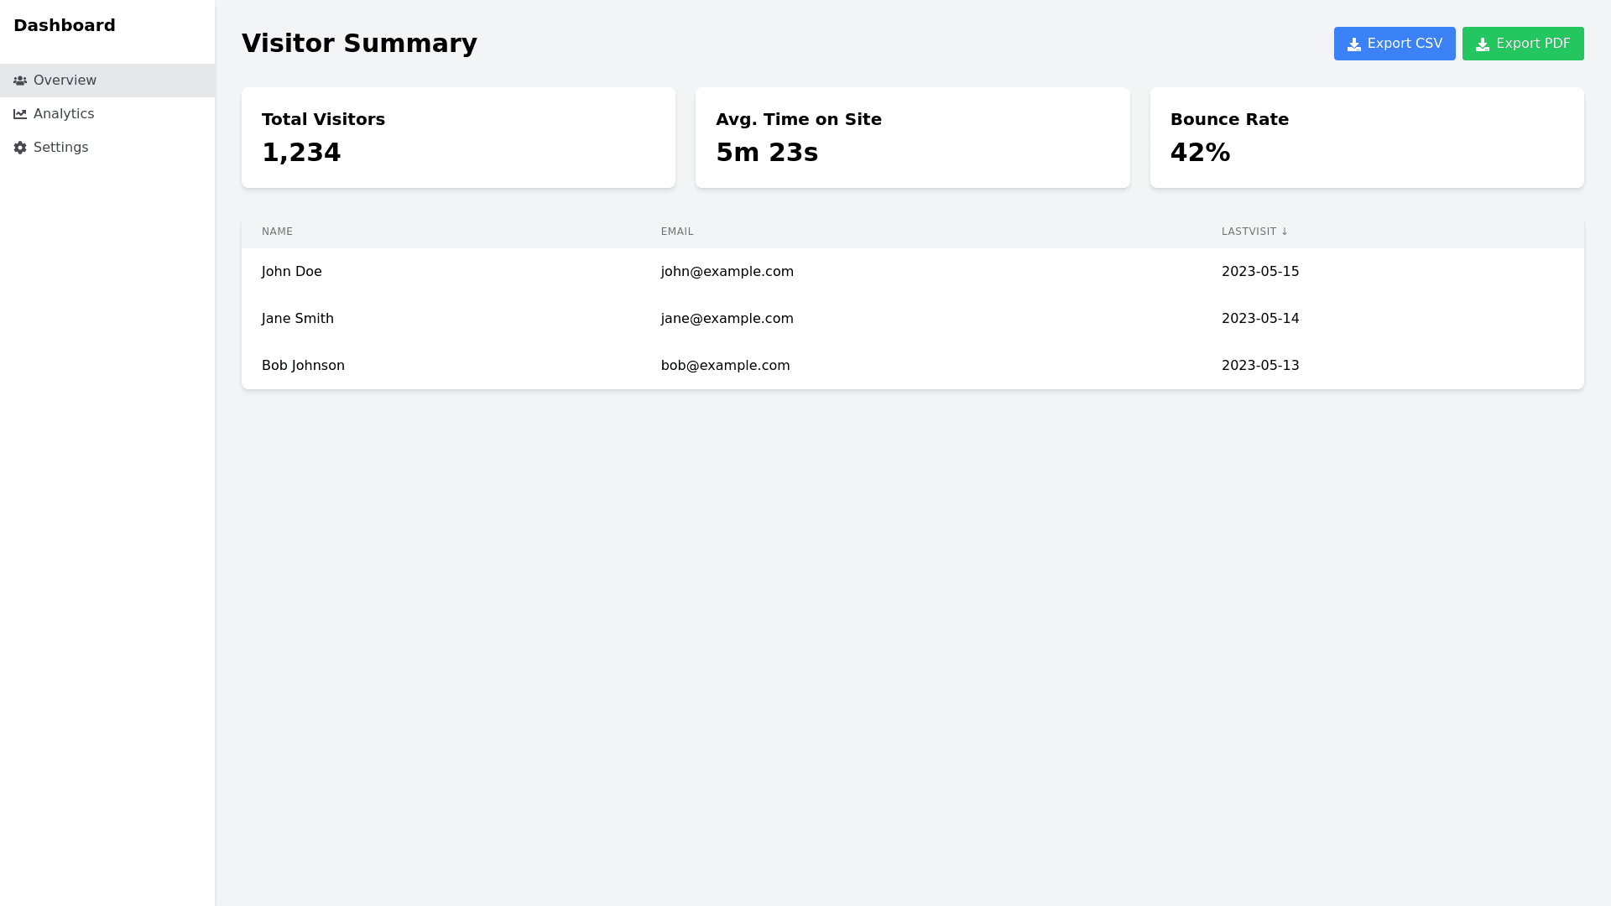Click the Total Visitors stat card
The width and height of the screenshot is (1611, 906).
pos(458,138)
